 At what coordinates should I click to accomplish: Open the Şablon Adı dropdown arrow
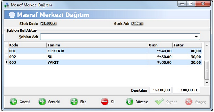[196, 37]
